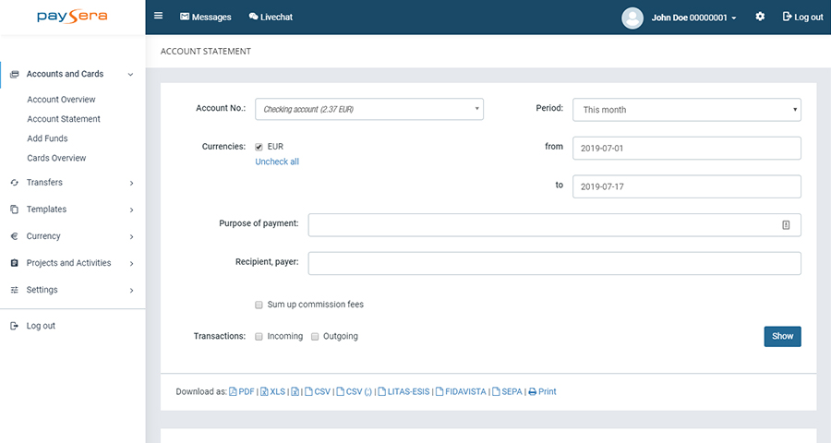
Task: Uncheck the EUR currency checkbox
Action: (x=259, y=147)
